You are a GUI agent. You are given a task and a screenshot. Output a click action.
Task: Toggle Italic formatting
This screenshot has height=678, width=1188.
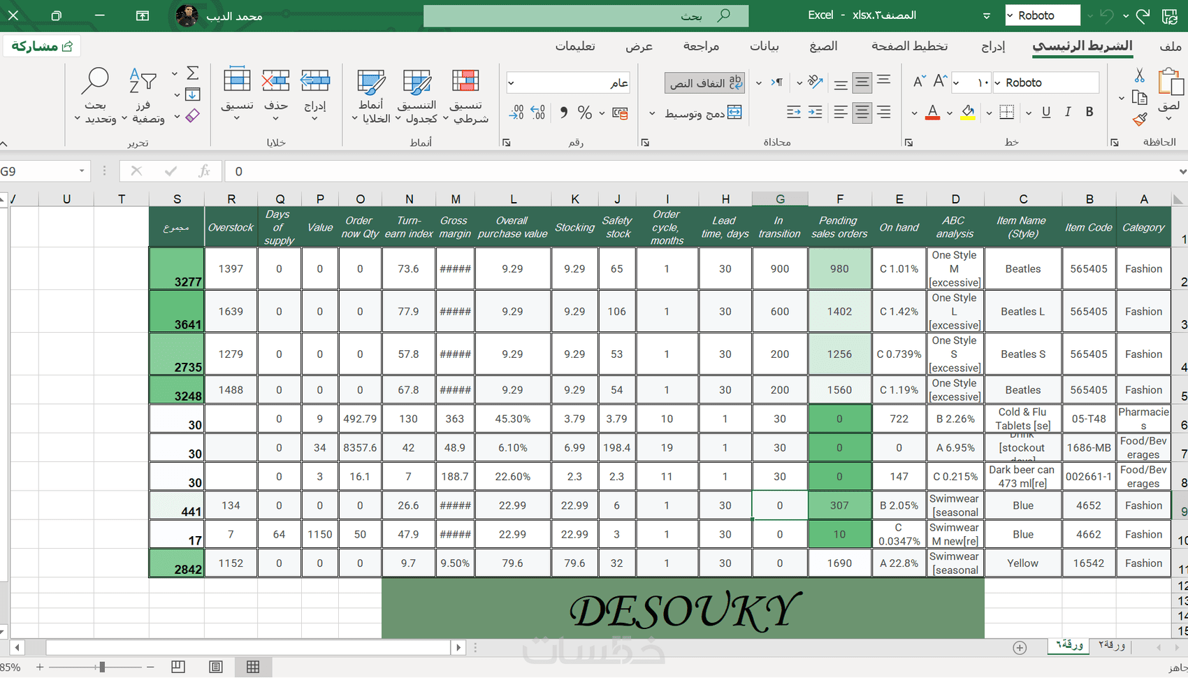[x=1068, y=112]
